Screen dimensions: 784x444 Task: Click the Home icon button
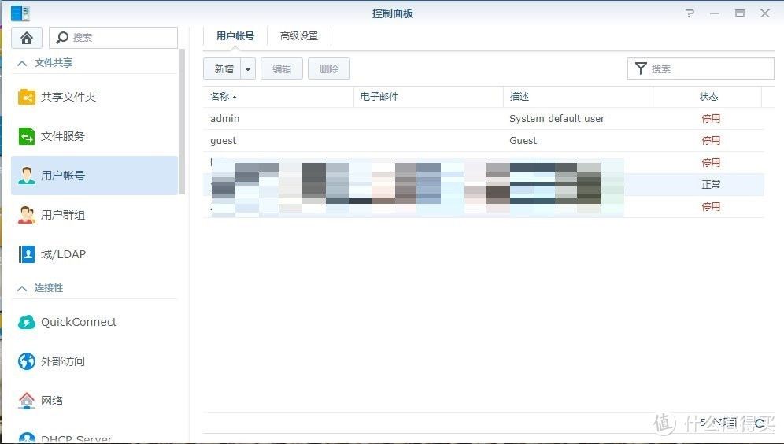(x=27, y=38)
